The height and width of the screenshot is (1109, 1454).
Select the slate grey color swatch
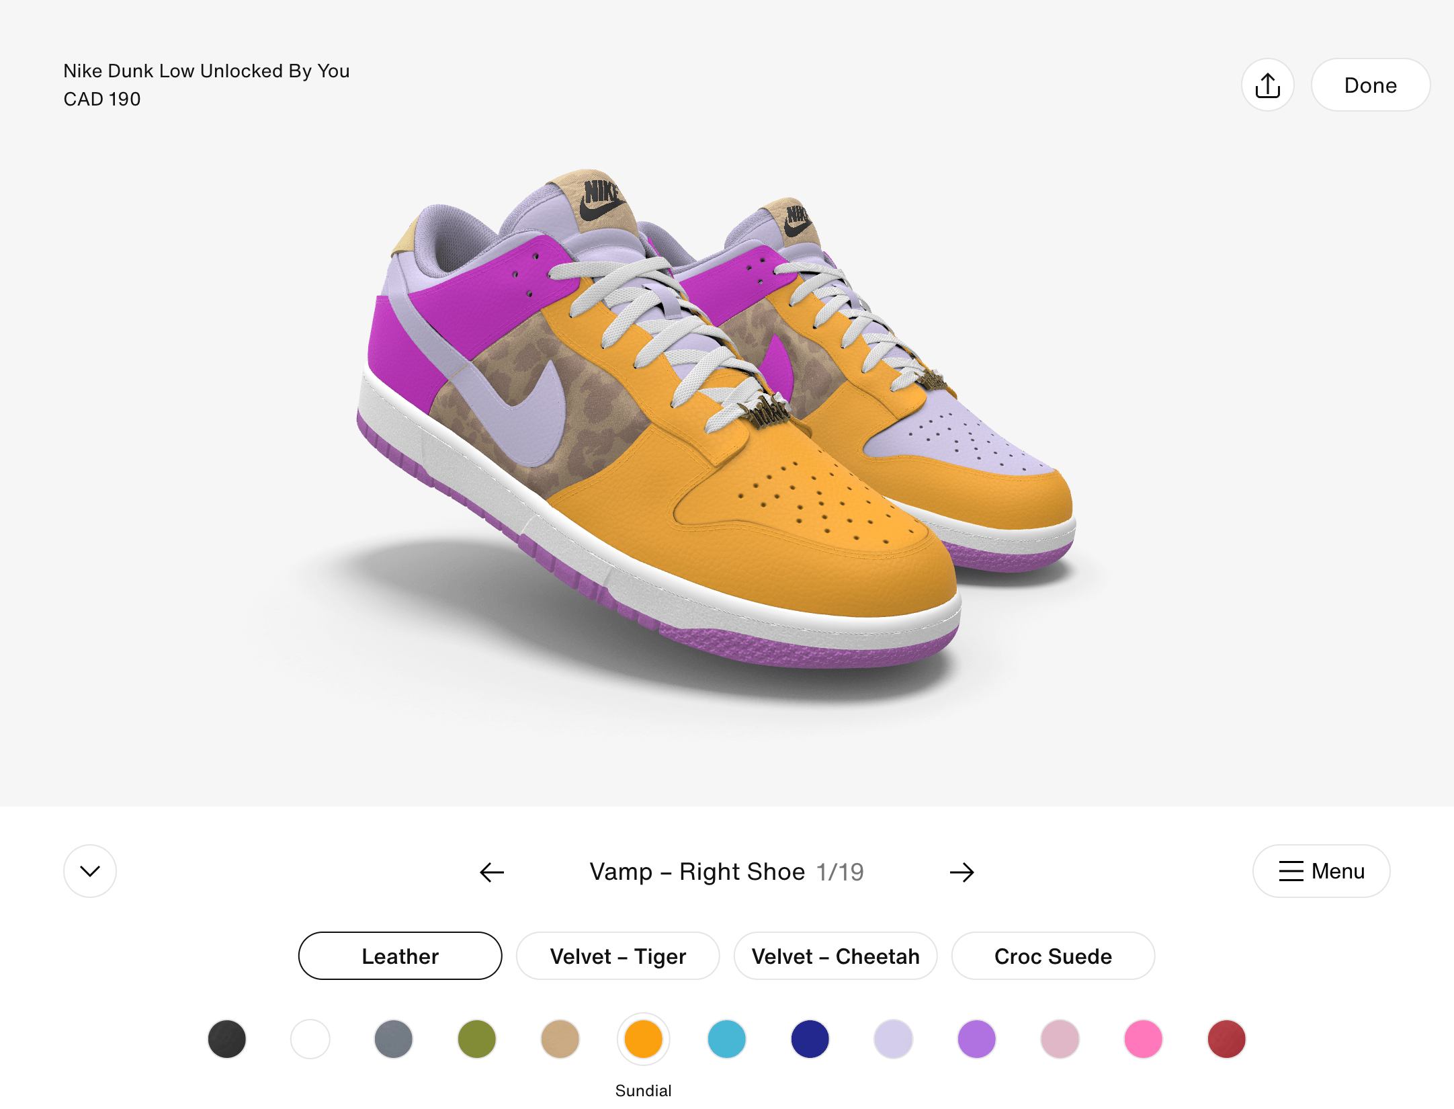pyautogui.click(x=394, y=1039)
